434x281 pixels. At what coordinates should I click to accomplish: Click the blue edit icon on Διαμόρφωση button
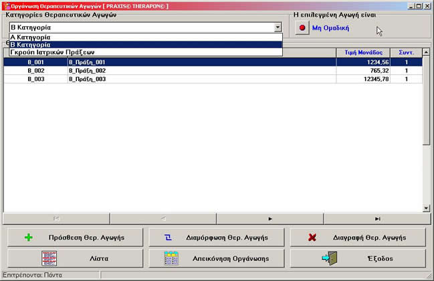(168, 238)
